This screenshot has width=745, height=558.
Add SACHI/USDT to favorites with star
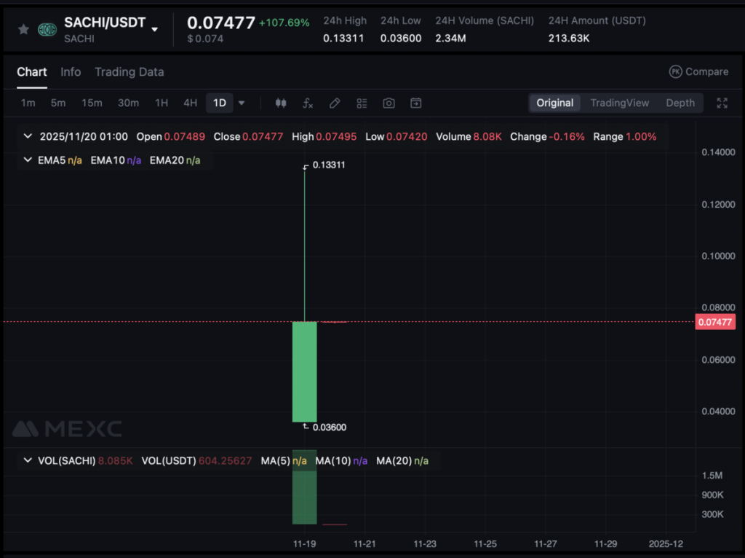tap(23, 29)
